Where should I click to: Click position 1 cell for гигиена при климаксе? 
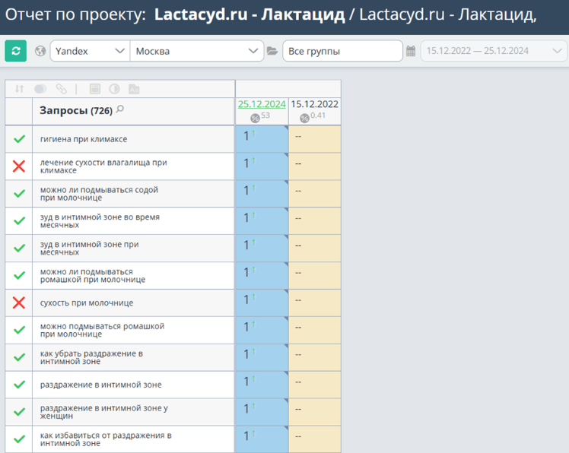point(262,139)
